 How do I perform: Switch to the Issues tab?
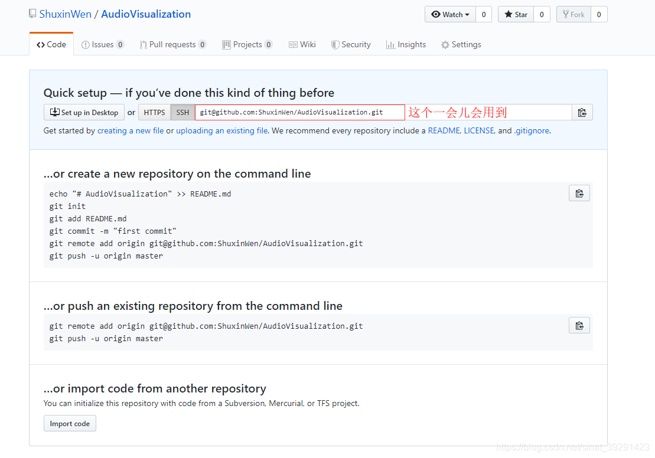[x=103, y=44]
